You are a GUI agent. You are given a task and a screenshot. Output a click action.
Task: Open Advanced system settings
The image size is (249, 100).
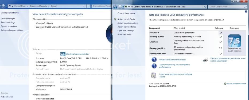pyautogui.click(x=12, y=30)
